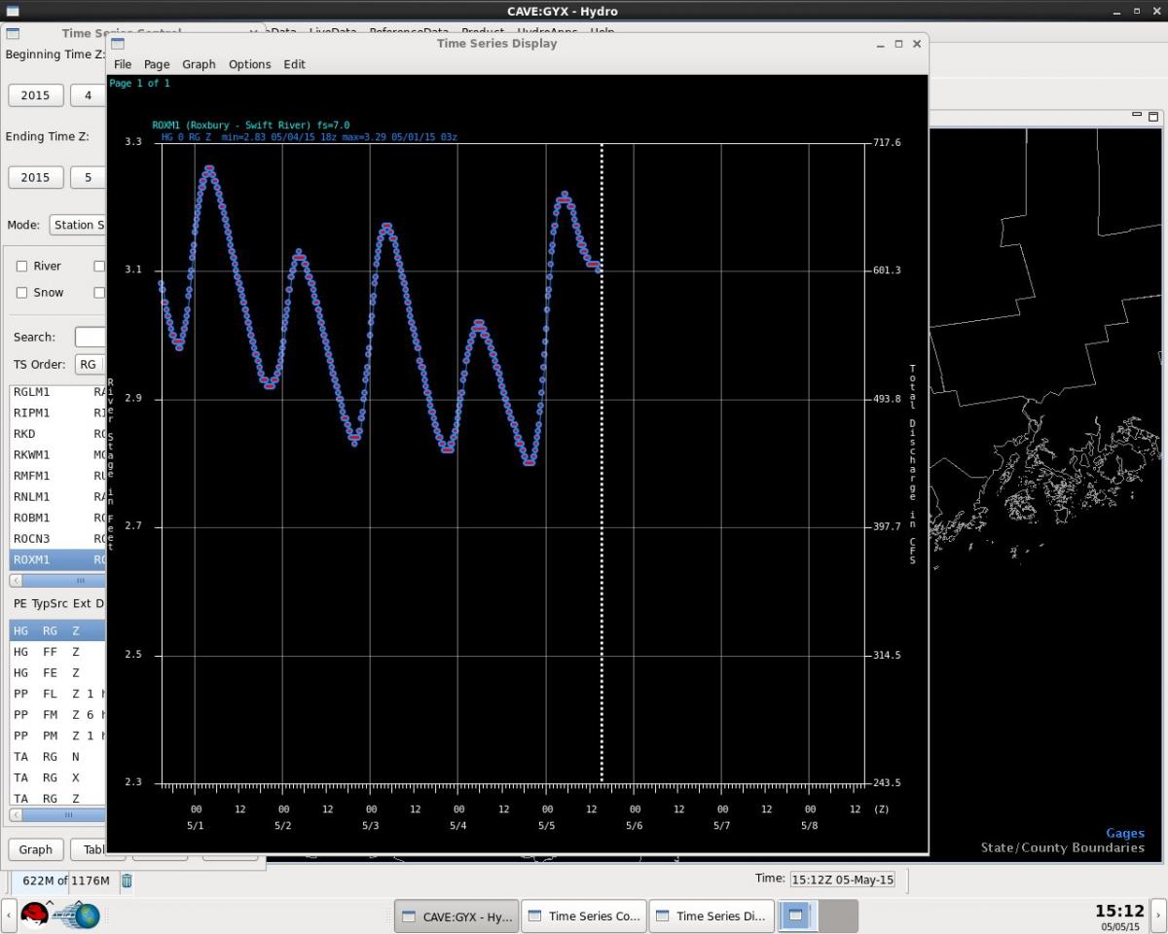Image resolution: width=1168 pixels, height=934 pixels.
Task: Open the Mode Station dropdown
Action: (77, 225)
